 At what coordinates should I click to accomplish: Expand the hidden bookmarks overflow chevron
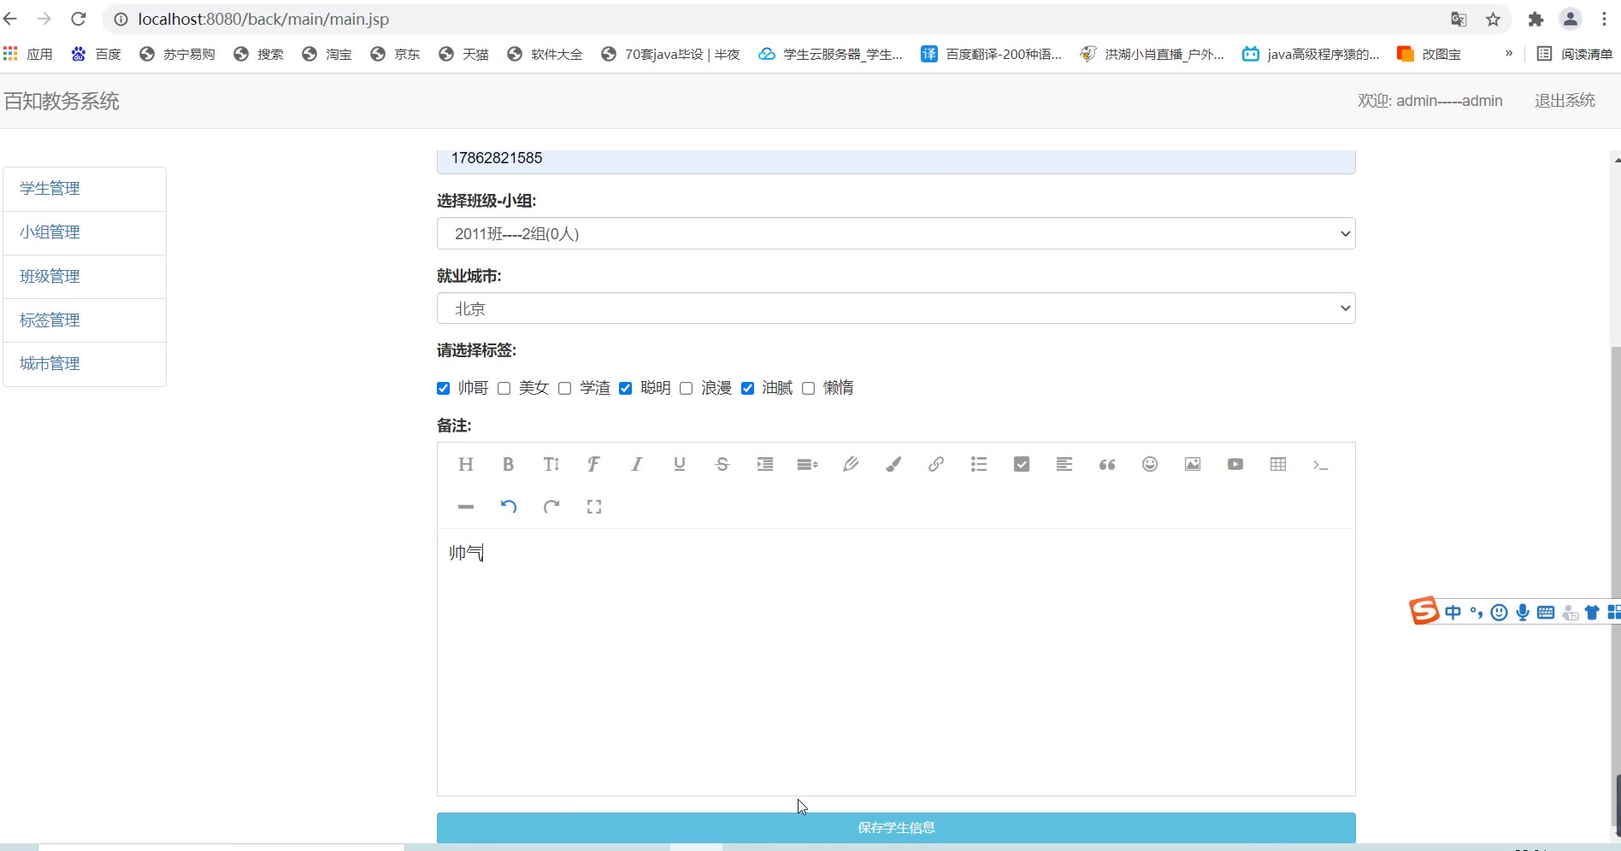(x=1509, y=54)
